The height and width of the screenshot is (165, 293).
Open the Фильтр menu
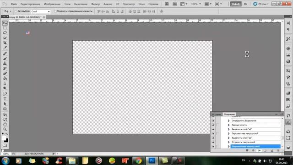(x=96, y=4)
